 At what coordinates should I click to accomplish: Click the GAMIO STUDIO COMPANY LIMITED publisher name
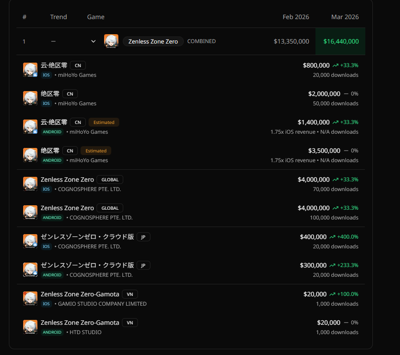102,304
